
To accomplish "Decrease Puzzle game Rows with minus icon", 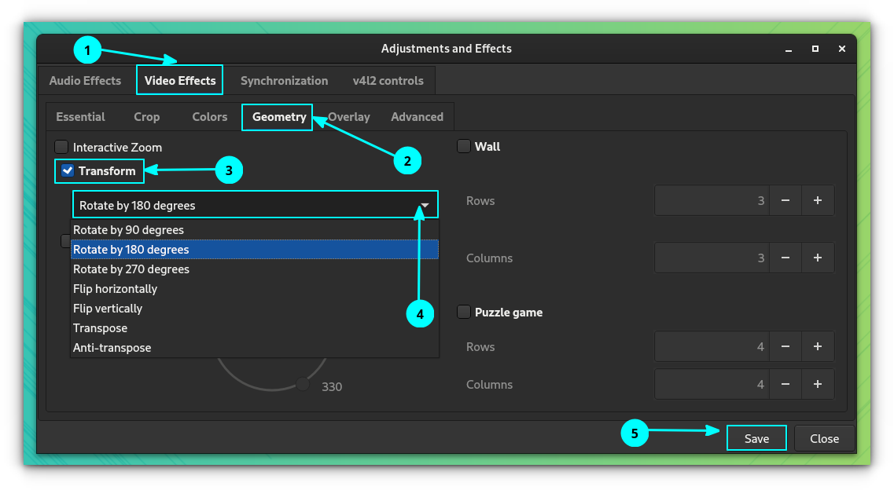I will click(785, 346).
